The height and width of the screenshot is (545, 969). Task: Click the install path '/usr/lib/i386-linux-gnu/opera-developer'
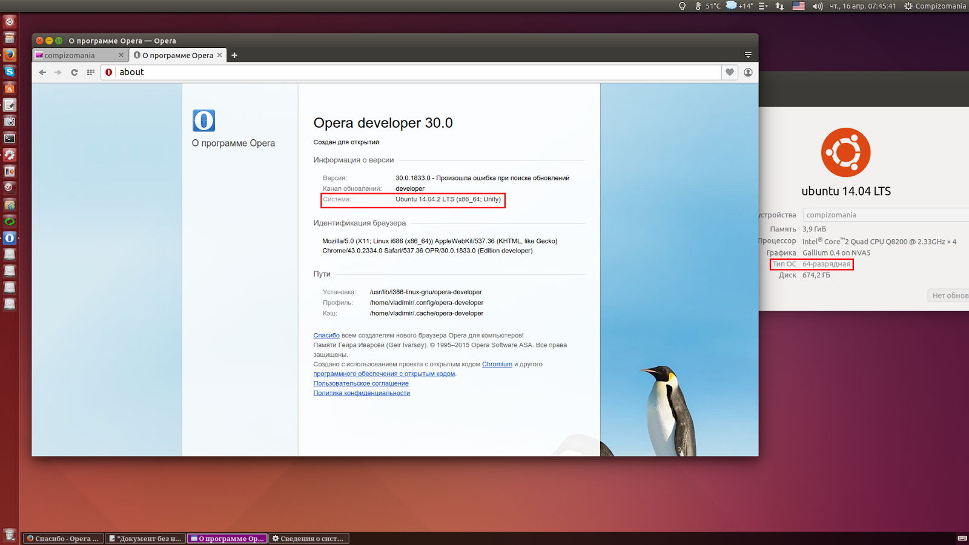click(426, 292)
